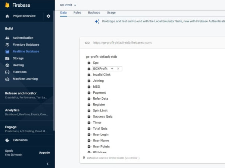Viewport: 225px width, 168px height.
Task: Click the Firestore Database icon
Action: tap(7, 45)
